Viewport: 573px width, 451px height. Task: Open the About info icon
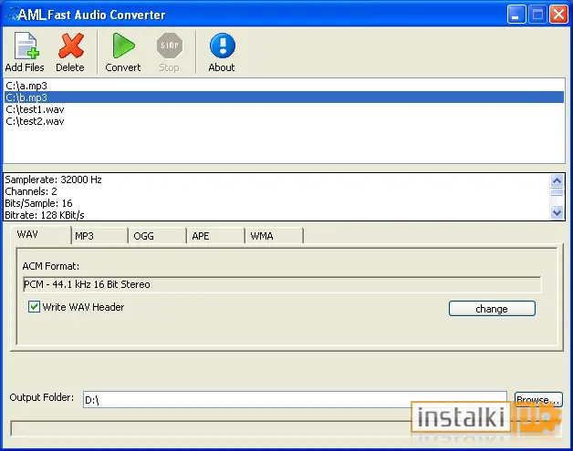[x=223, y=46]
